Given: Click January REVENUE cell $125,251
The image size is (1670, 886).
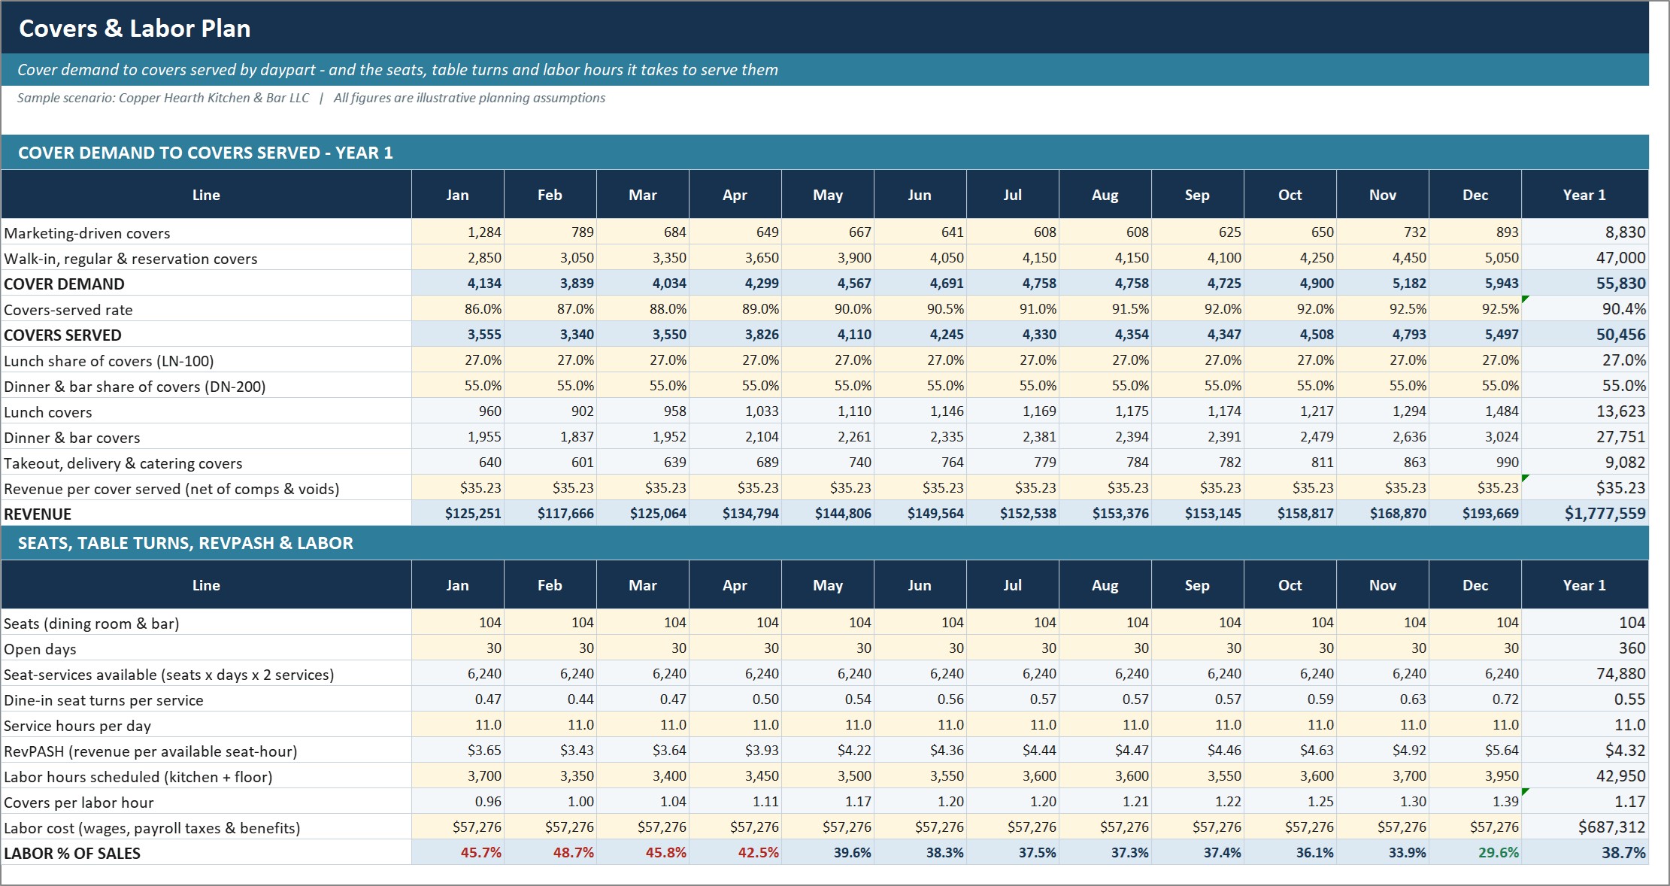Looking at the screenshot, I should [458, 514].
